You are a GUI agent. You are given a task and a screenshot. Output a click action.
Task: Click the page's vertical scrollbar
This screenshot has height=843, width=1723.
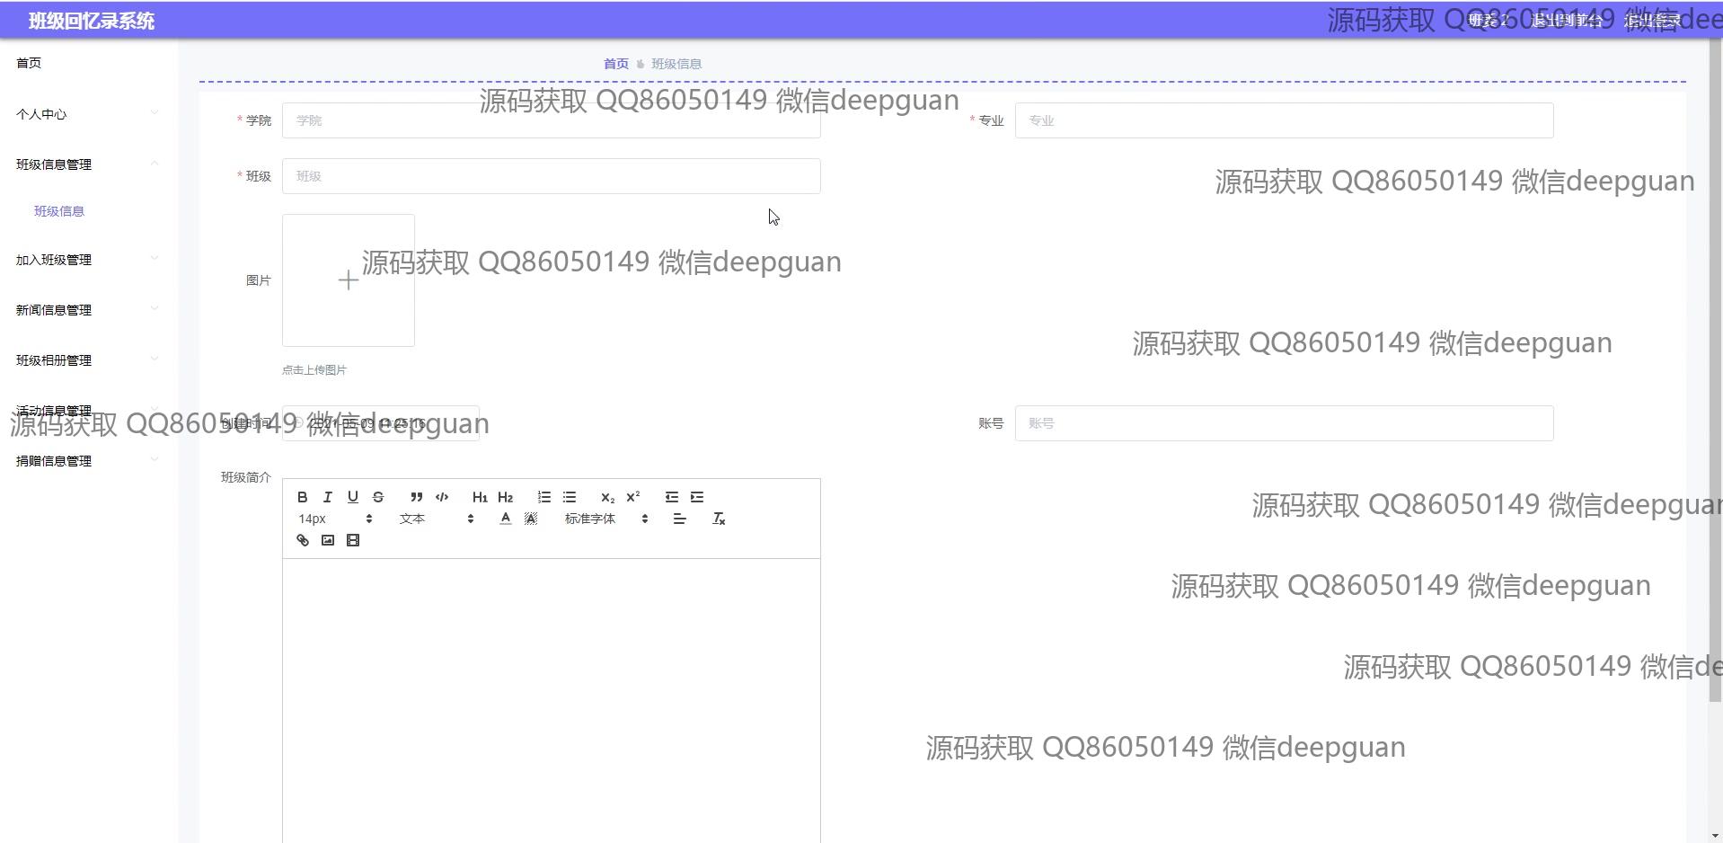pyautogui.click(x=1716, y=368)
